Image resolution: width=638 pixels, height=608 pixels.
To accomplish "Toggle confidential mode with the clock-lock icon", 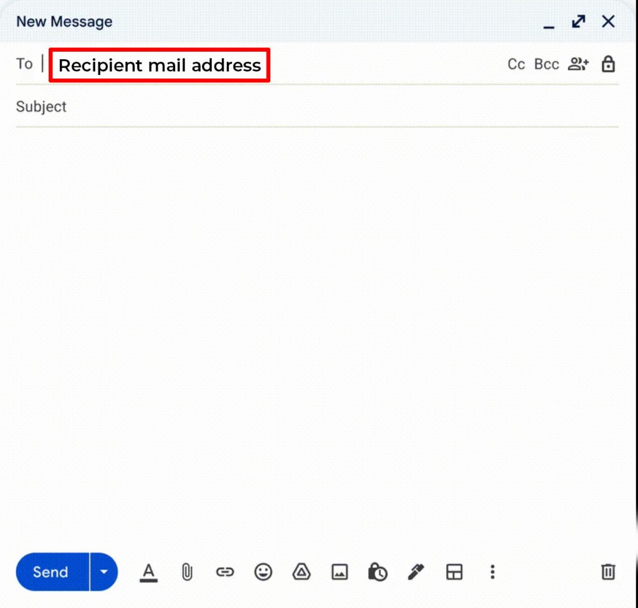I will pyautogui.click(x=378, y=572).
